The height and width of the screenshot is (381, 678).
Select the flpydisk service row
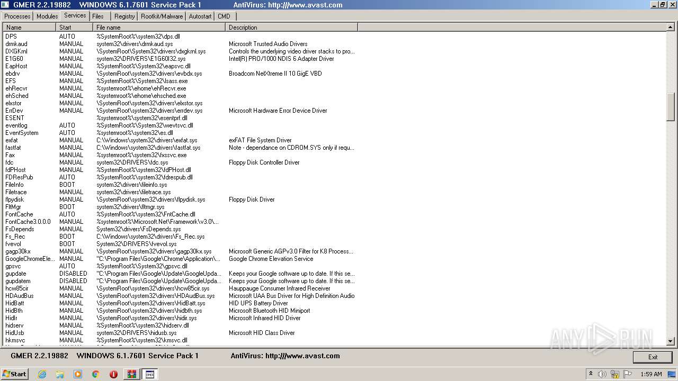180,199
